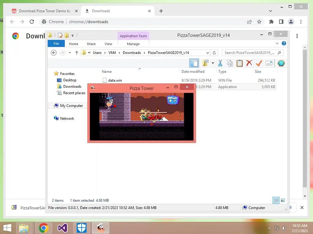Click Downloads in the address breadcrumb
Screen dimensions: 313x234
pos(132,53)
